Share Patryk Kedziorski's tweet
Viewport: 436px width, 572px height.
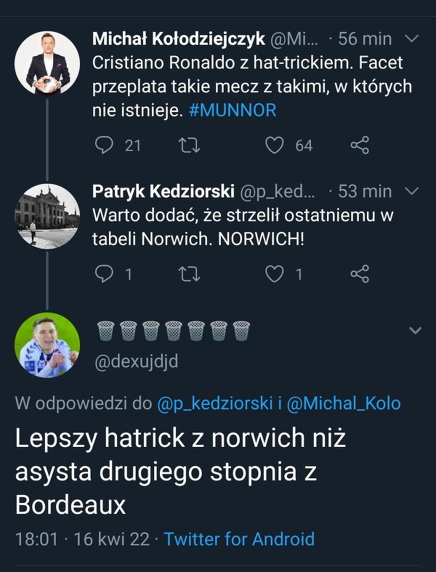[360, 274]
